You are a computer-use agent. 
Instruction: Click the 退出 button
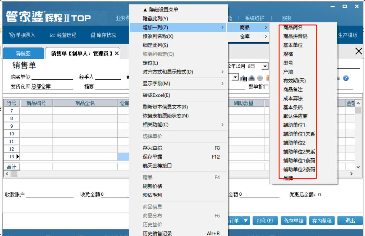point(350,221)
